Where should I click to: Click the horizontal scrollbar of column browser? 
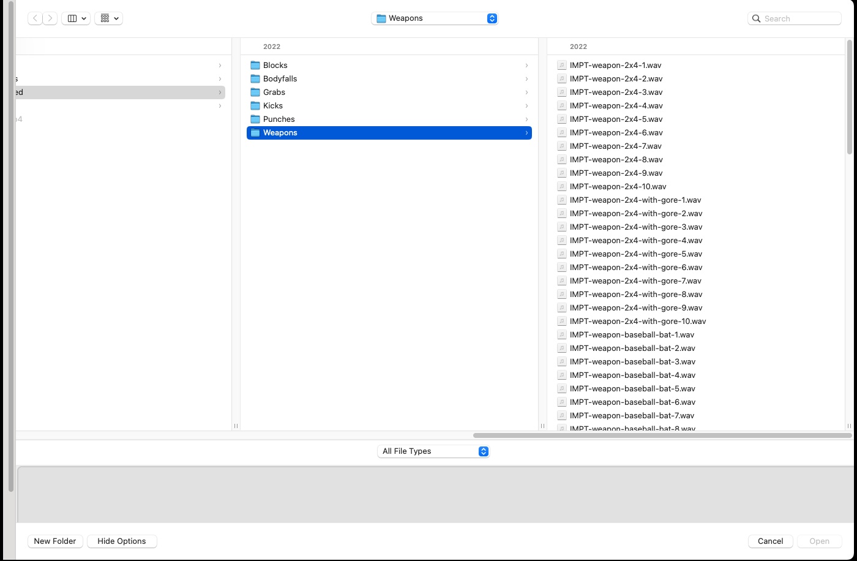(x=662, y=435)
